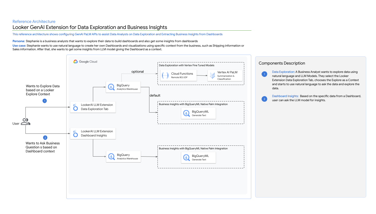Open the Dashboard Insights link in Components Description
The image size is (376, 214).
click(285, 96)
